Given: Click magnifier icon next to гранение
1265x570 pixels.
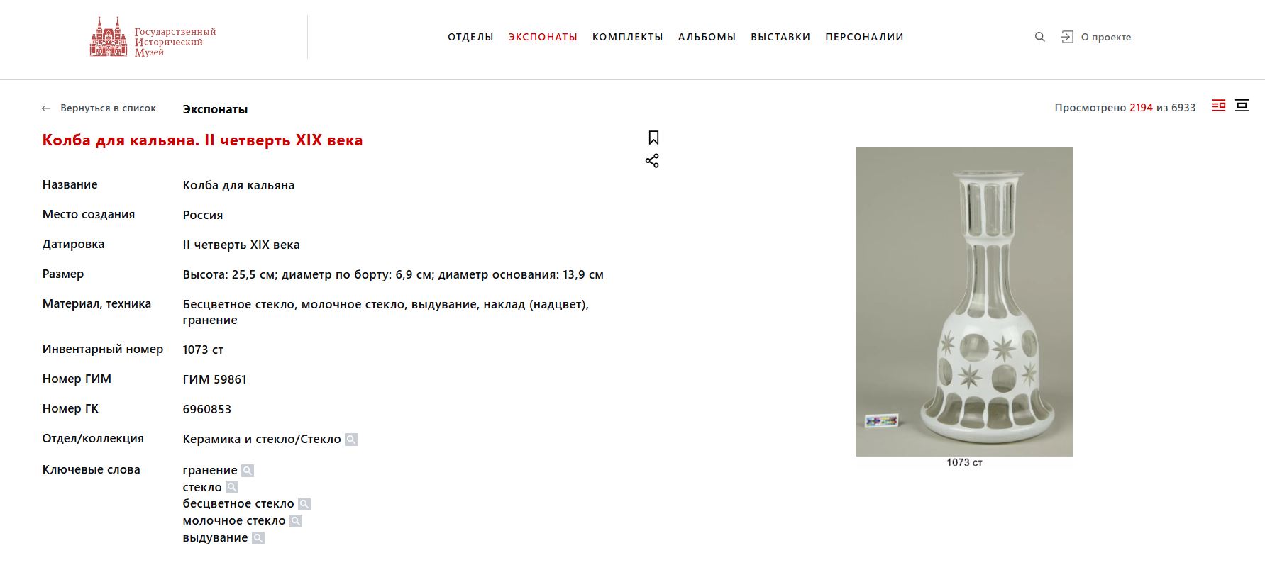Looking at the screenshot, I should pyautogui.click(x=248, y=471).
